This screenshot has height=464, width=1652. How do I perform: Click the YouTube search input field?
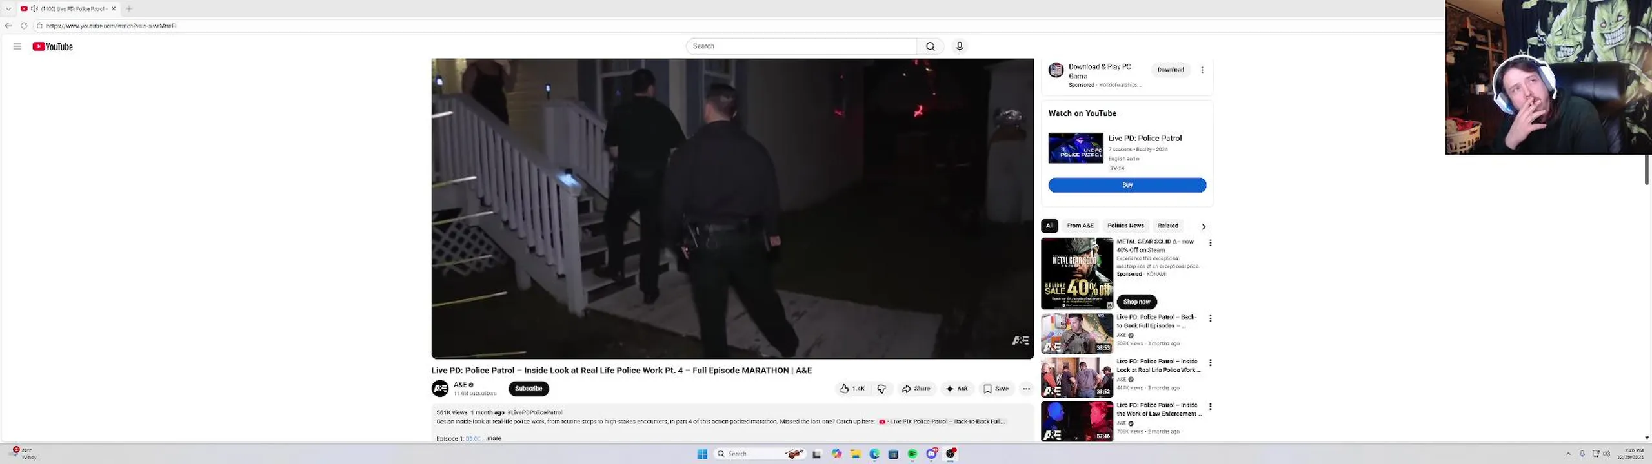[x=801, y=46]
